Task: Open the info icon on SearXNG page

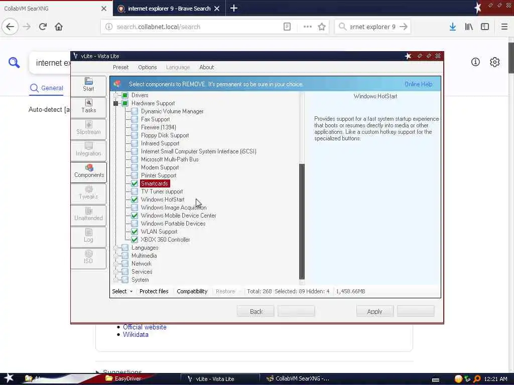Action: point(475,62)
